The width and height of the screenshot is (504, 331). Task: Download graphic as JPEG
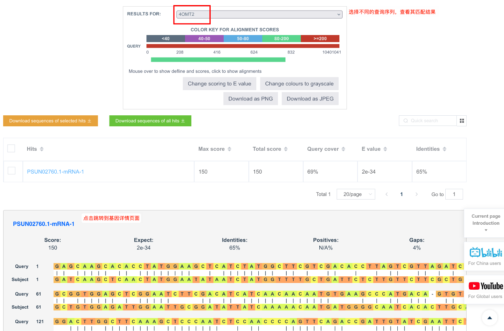point(310,98)
